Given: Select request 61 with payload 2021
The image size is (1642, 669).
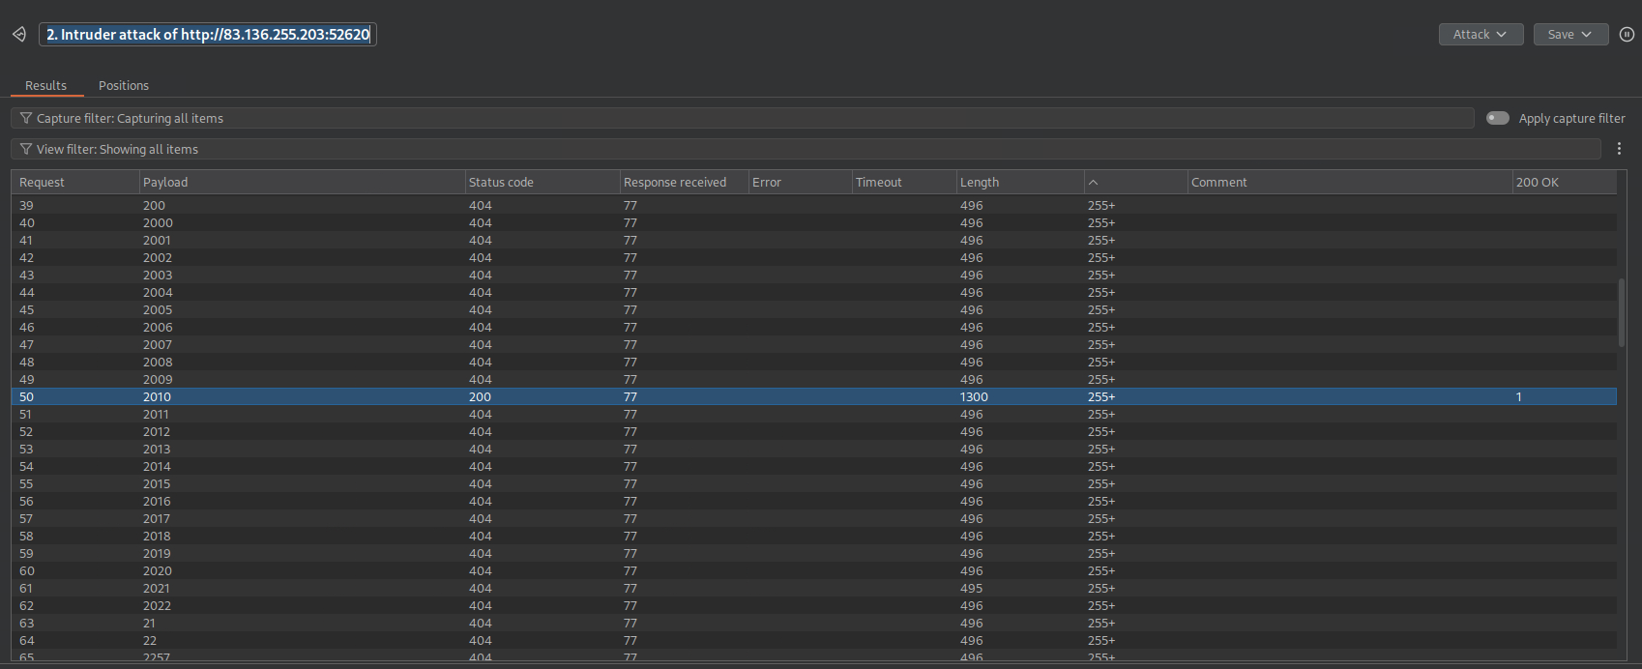Looking at the screenshot, I should click(x=156, y=589).
